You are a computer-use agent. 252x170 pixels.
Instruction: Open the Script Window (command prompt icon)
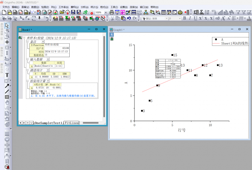(175, 12)
